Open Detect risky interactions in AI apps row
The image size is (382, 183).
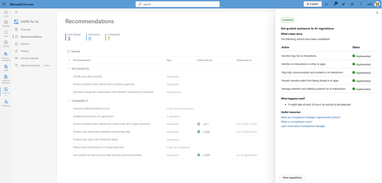99,147
